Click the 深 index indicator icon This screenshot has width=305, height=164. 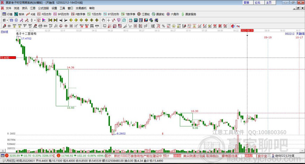click(59, 156)
